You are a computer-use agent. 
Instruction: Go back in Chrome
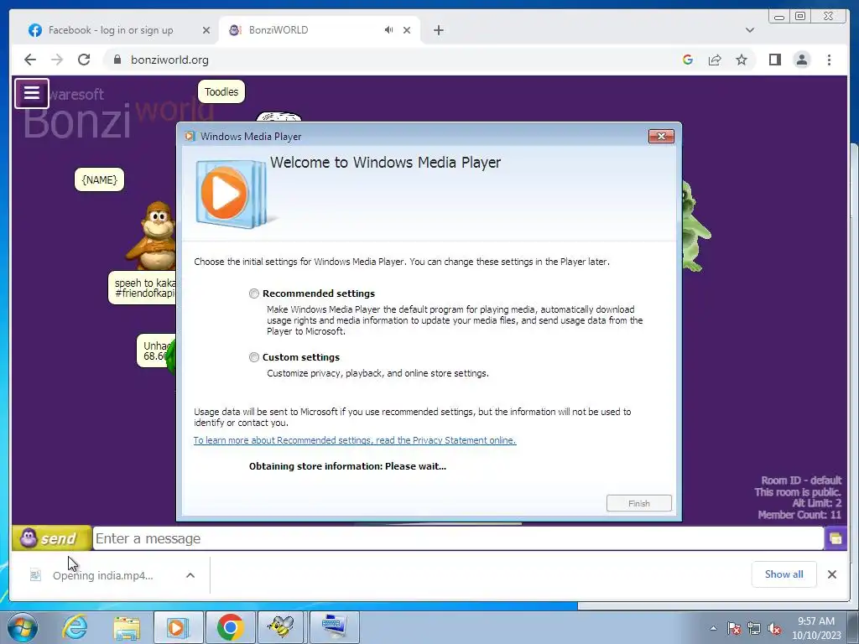coord(30,60)
